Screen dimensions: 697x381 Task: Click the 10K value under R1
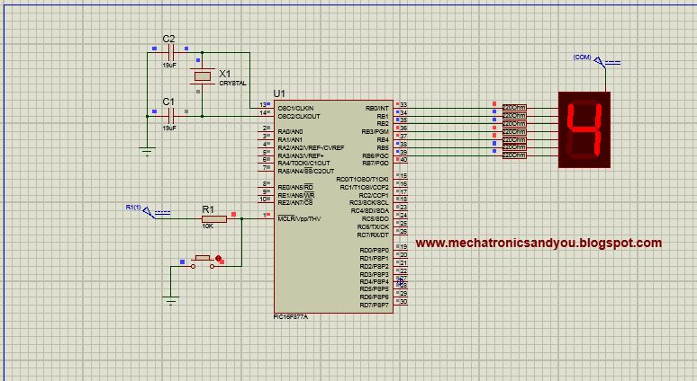pyautogui.click(x=208, y=226)
